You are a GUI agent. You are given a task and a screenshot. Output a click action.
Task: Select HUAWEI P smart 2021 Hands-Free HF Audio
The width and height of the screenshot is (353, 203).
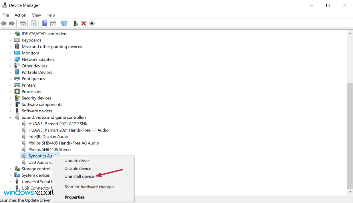[69, 130]
